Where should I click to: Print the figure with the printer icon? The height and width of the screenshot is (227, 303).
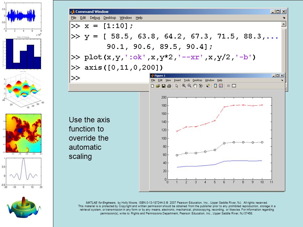point(169,86)
